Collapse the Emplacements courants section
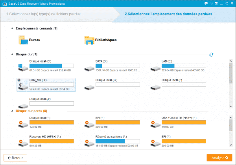This screenshot has height=165, width=236. pos(13,29)
